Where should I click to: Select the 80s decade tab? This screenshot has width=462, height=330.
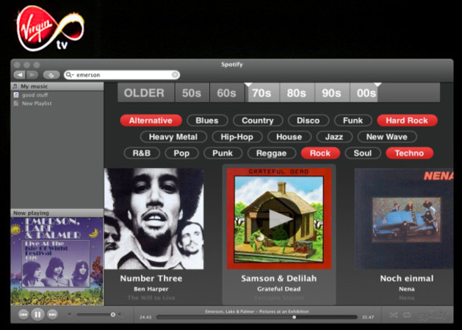(297, 93)
